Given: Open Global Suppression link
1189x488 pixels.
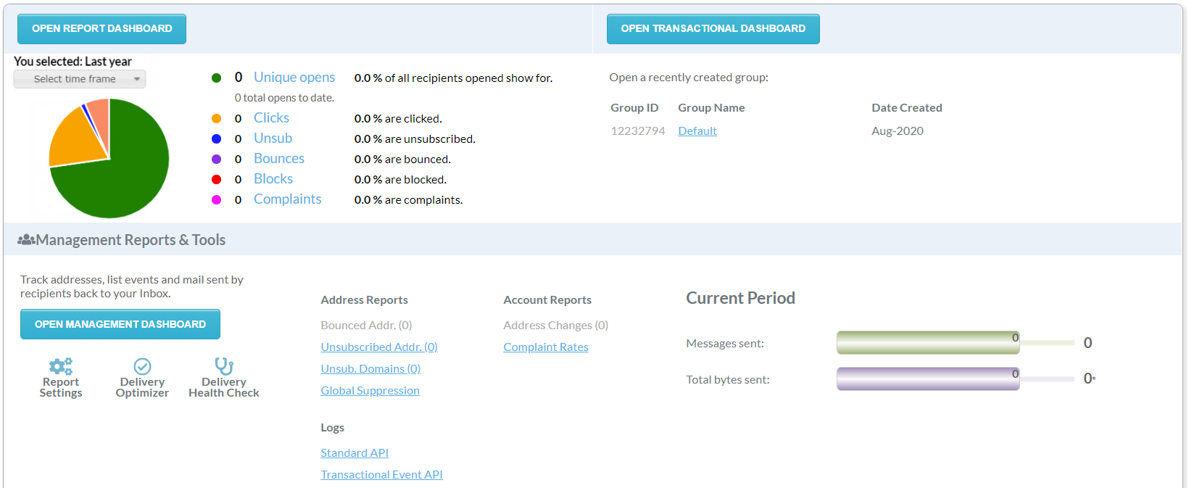Looking at the screenshot, I should click(370, 391).
